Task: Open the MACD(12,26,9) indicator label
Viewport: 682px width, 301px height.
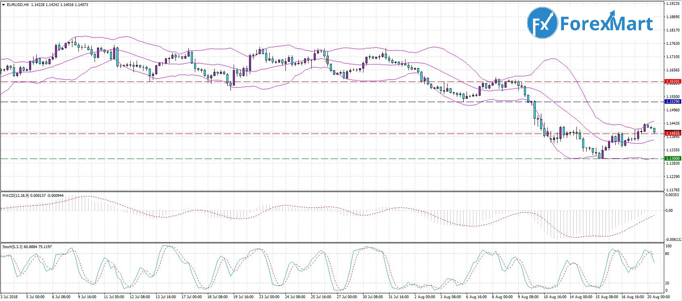Action: point(19,196)
